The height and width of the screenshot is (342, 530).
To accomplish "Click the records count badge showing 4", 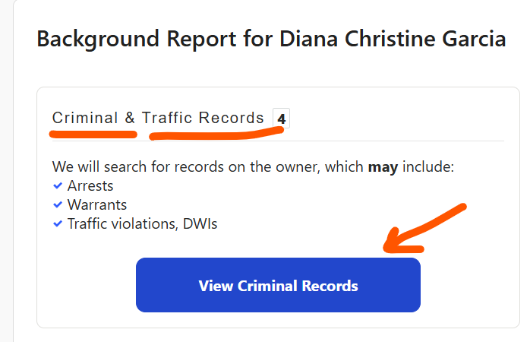I will pos(281,119).
